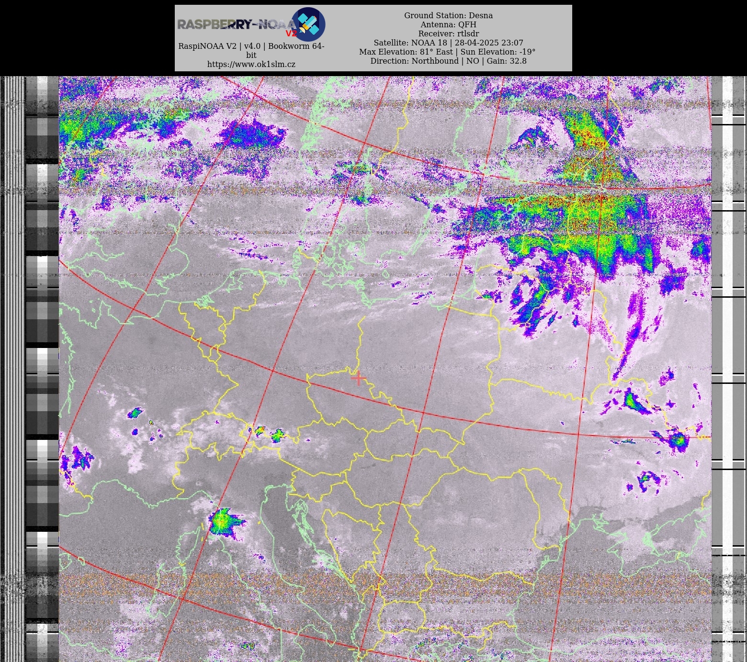
Task: Click the Raspberry-NOAA V2 satellite logo
Action: pyautogui.click(x=308, y=24)
